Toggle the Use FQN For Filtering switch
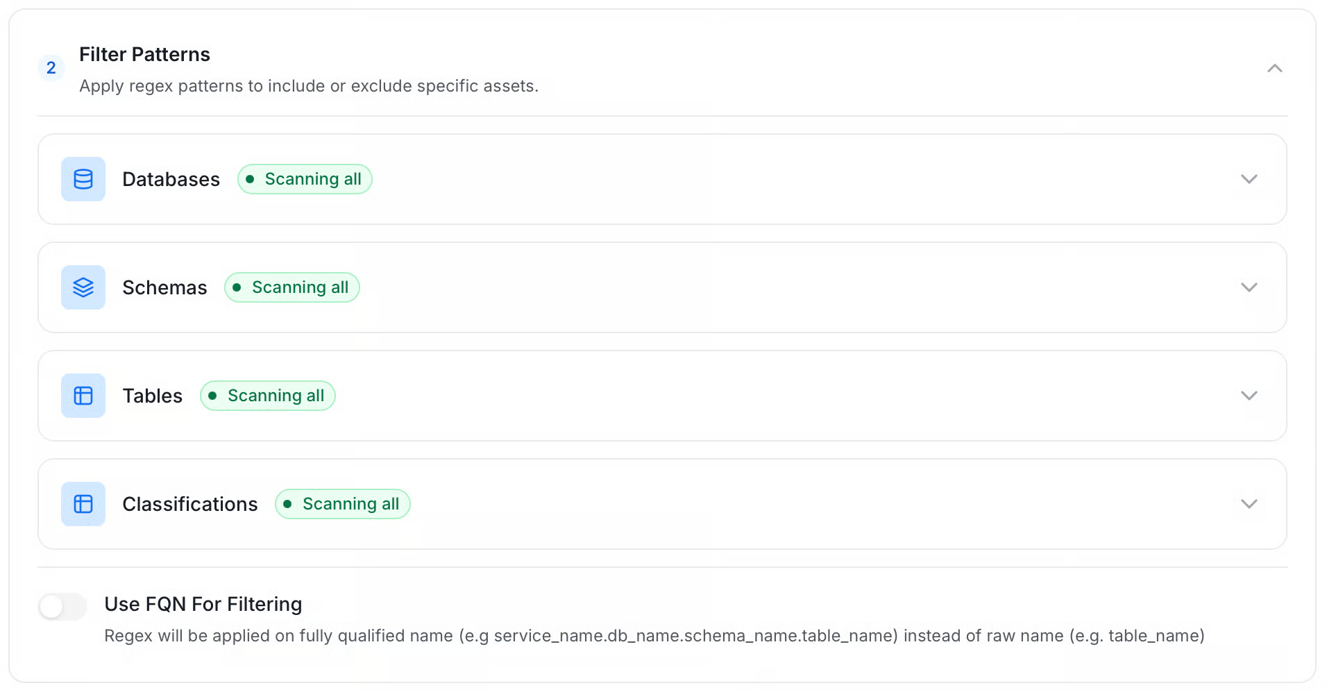1327x690 pixels. coord(62,607)
